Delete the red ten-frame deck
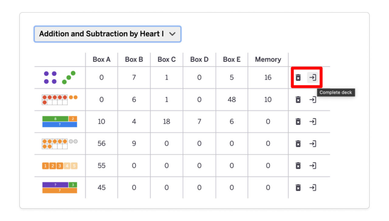 pyautogui.click(x=298, y=100)
